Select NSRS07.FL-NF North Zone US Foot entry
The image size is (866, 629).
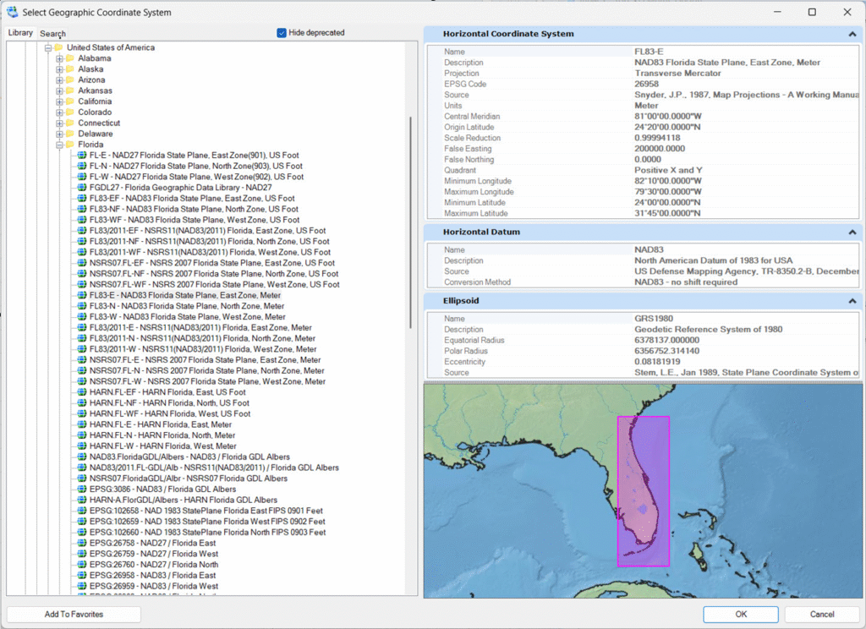coord(214,273)
